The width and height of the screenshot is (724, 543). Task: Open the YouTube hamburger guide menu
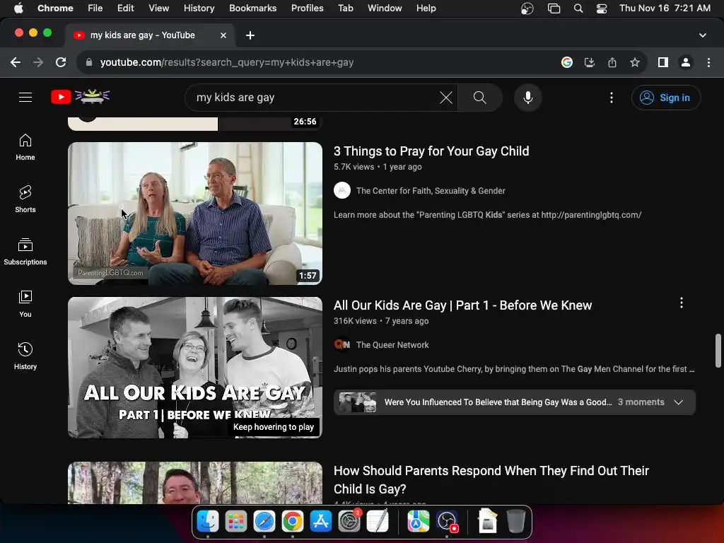tap(25, 98)
